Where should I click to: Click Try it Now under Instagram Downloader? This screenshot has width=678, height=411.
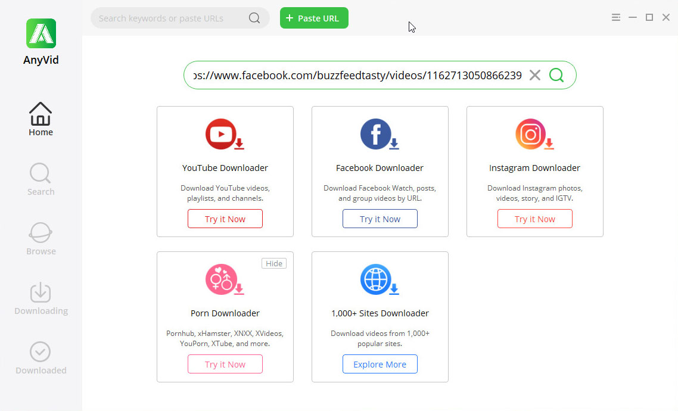click(x=535, y=219)
